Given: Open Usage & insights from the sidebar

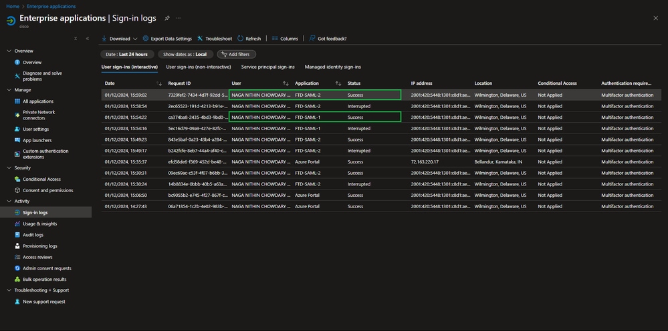Looking at the screenshot, I should pyautogui.click(x=39, y=224).
